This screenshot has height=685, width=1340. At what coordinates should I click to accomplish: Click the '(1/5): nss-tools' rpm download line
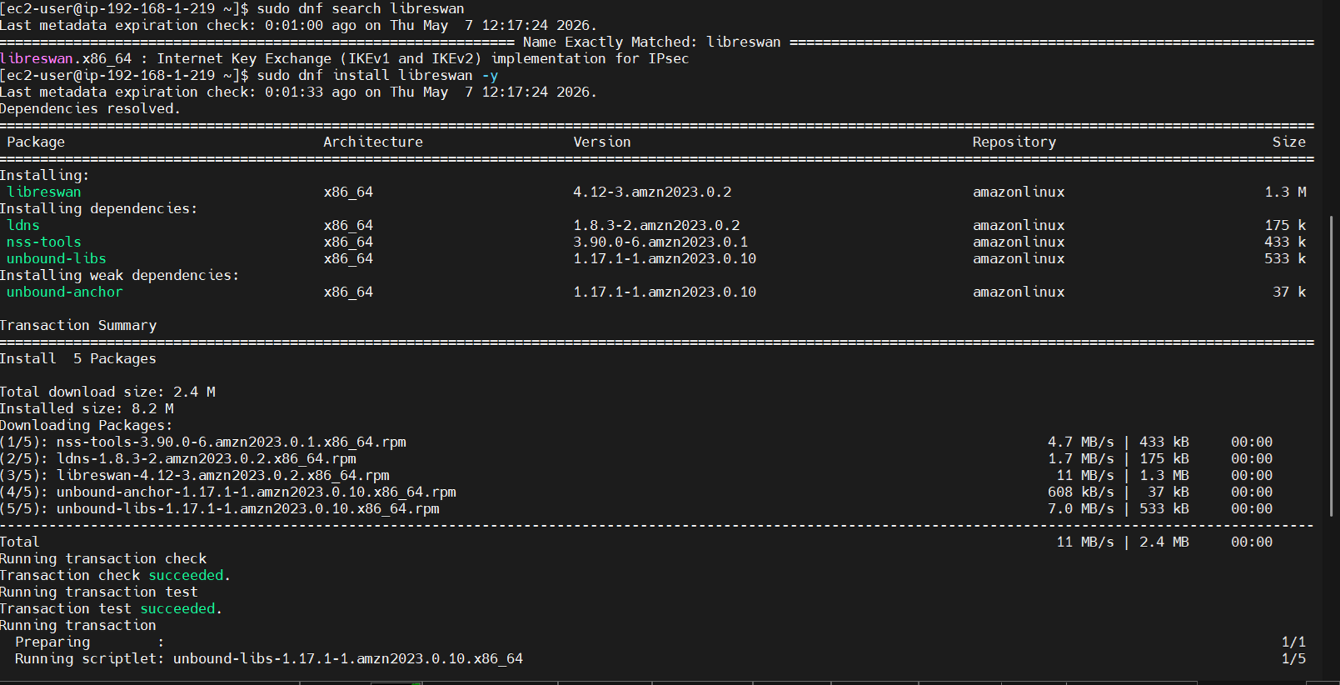tap(203, 442)
